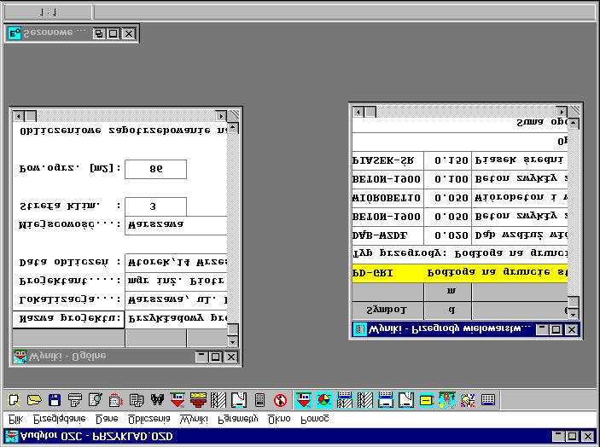Viewport: 600px width, 447px height.
Task: Maximize the Wyniki - Ogólne window
Action: point(215,357)
